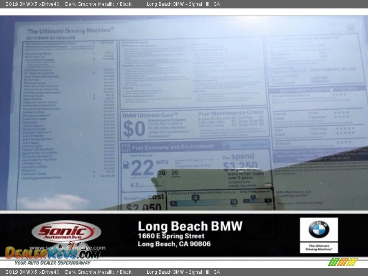The height and width of the screenshot is (276, 368).
Task: Click the 1660 E Spring Street address
Action: pos(171,236)
